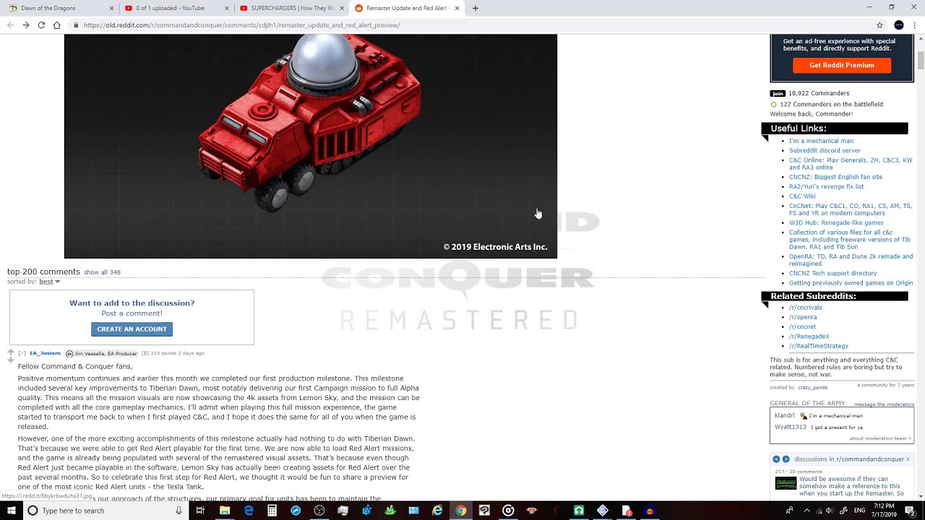This screenshot has width=925, height=520.
Task: Open the C&C Wiki link
Action: (x=802, y=196)
